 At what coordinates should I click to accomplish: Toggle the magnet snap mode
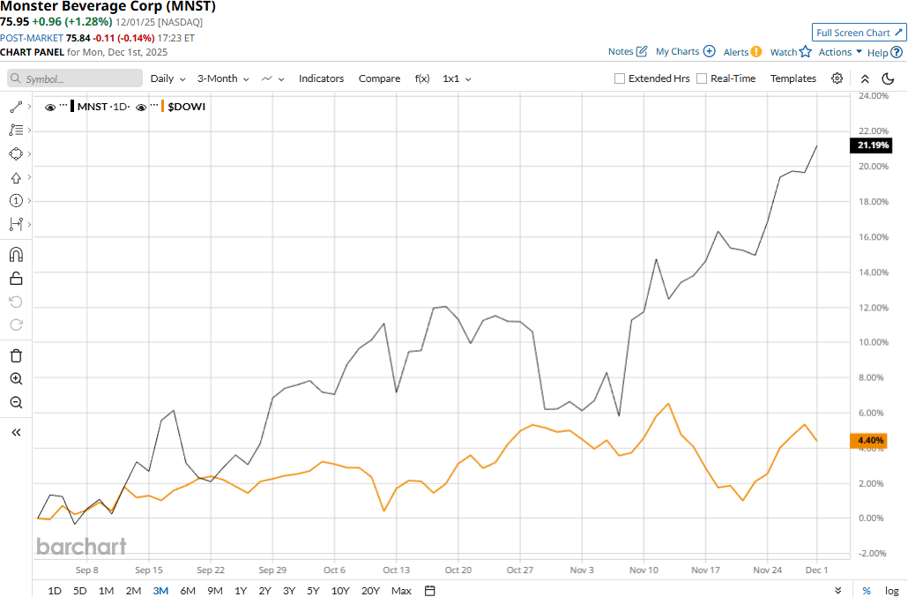pyautogui.click(x=16, y=255)
